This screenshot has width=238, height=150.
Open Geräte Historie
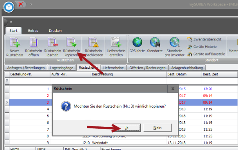point(202,47)
